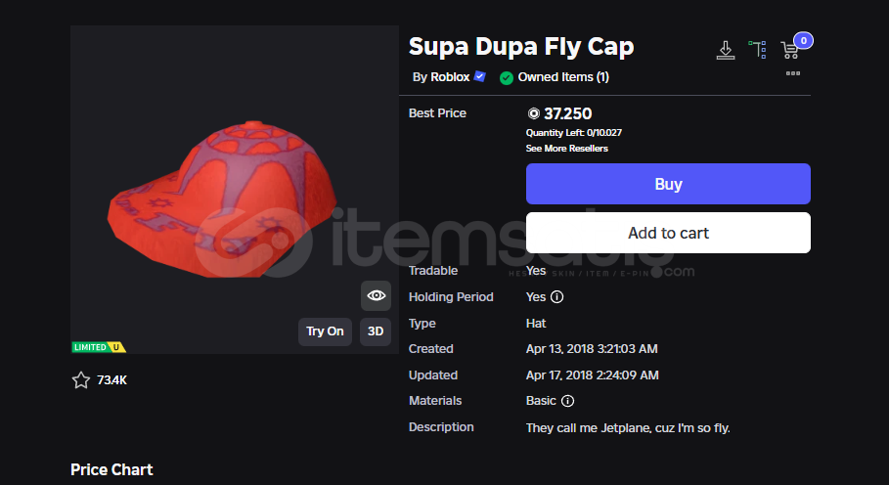Click the green tree-structure icon
The width and height of the screenshot is (889, 485).
[757, 49]
